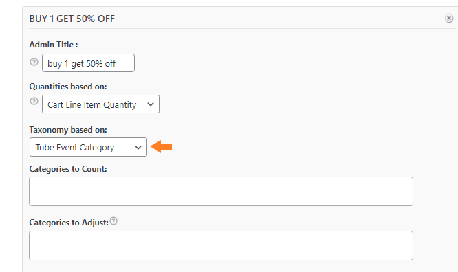Expand the Tribe Event Category dropdown
The width and height of the screenshot is (458, 272).
point(88,147)
